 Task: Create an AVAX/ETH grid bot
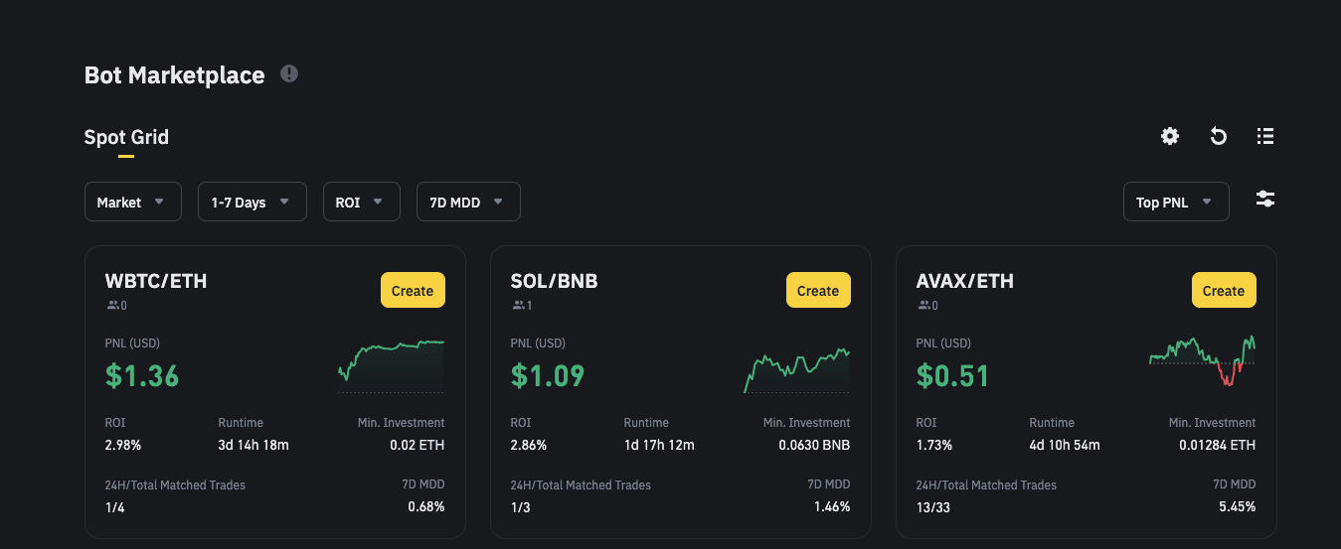[x=1224, y=291]
